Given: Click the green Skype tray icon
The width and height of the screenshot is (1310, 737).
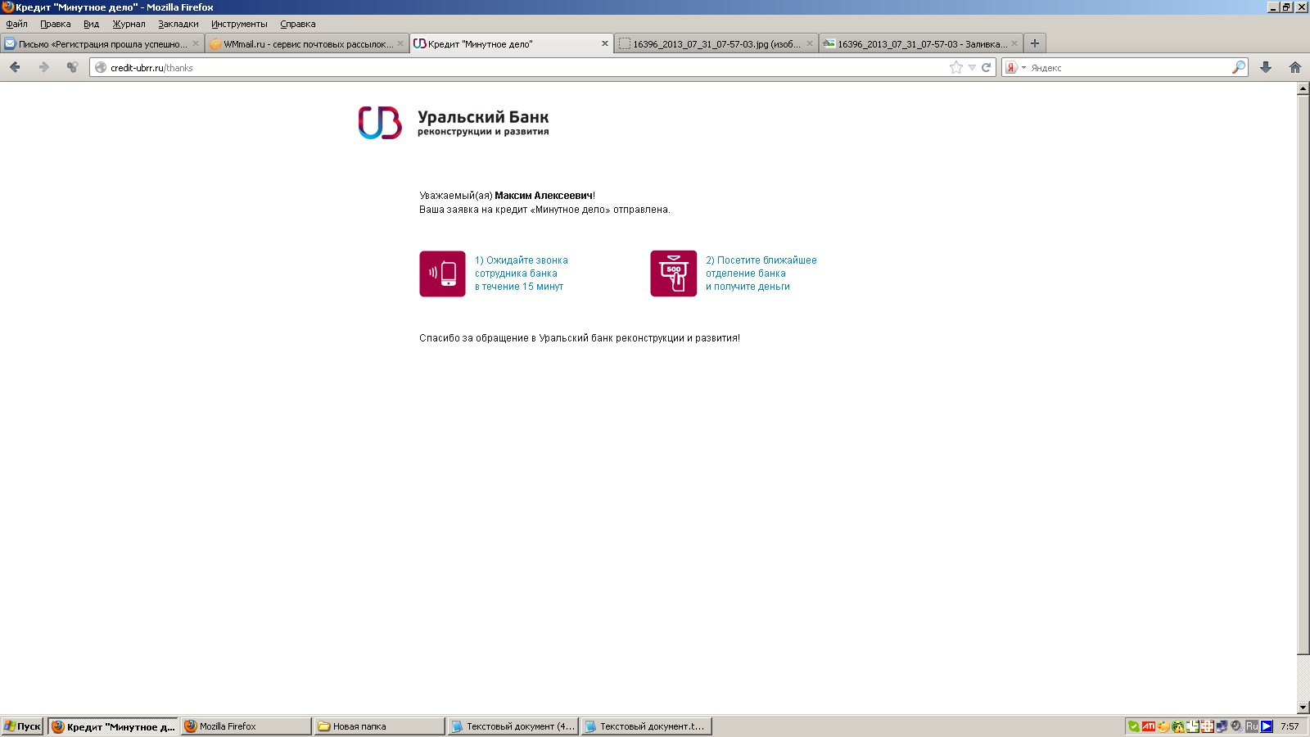Looking at the screenshot, I should point(1134,726).
